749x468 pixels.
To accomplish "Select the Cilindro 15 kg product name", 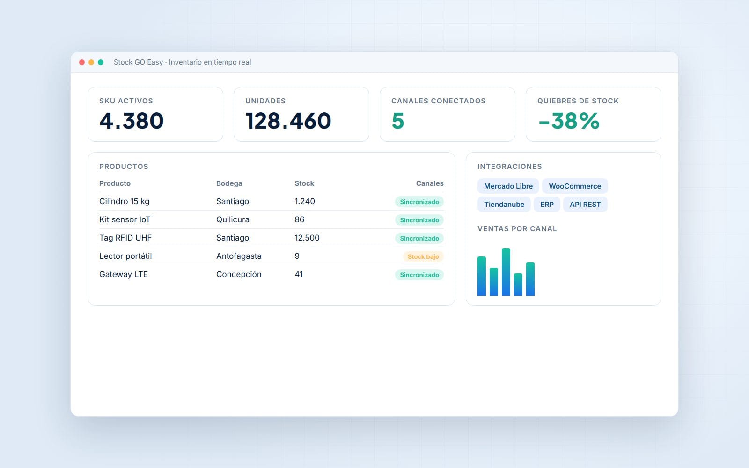I will coord(125,201).
